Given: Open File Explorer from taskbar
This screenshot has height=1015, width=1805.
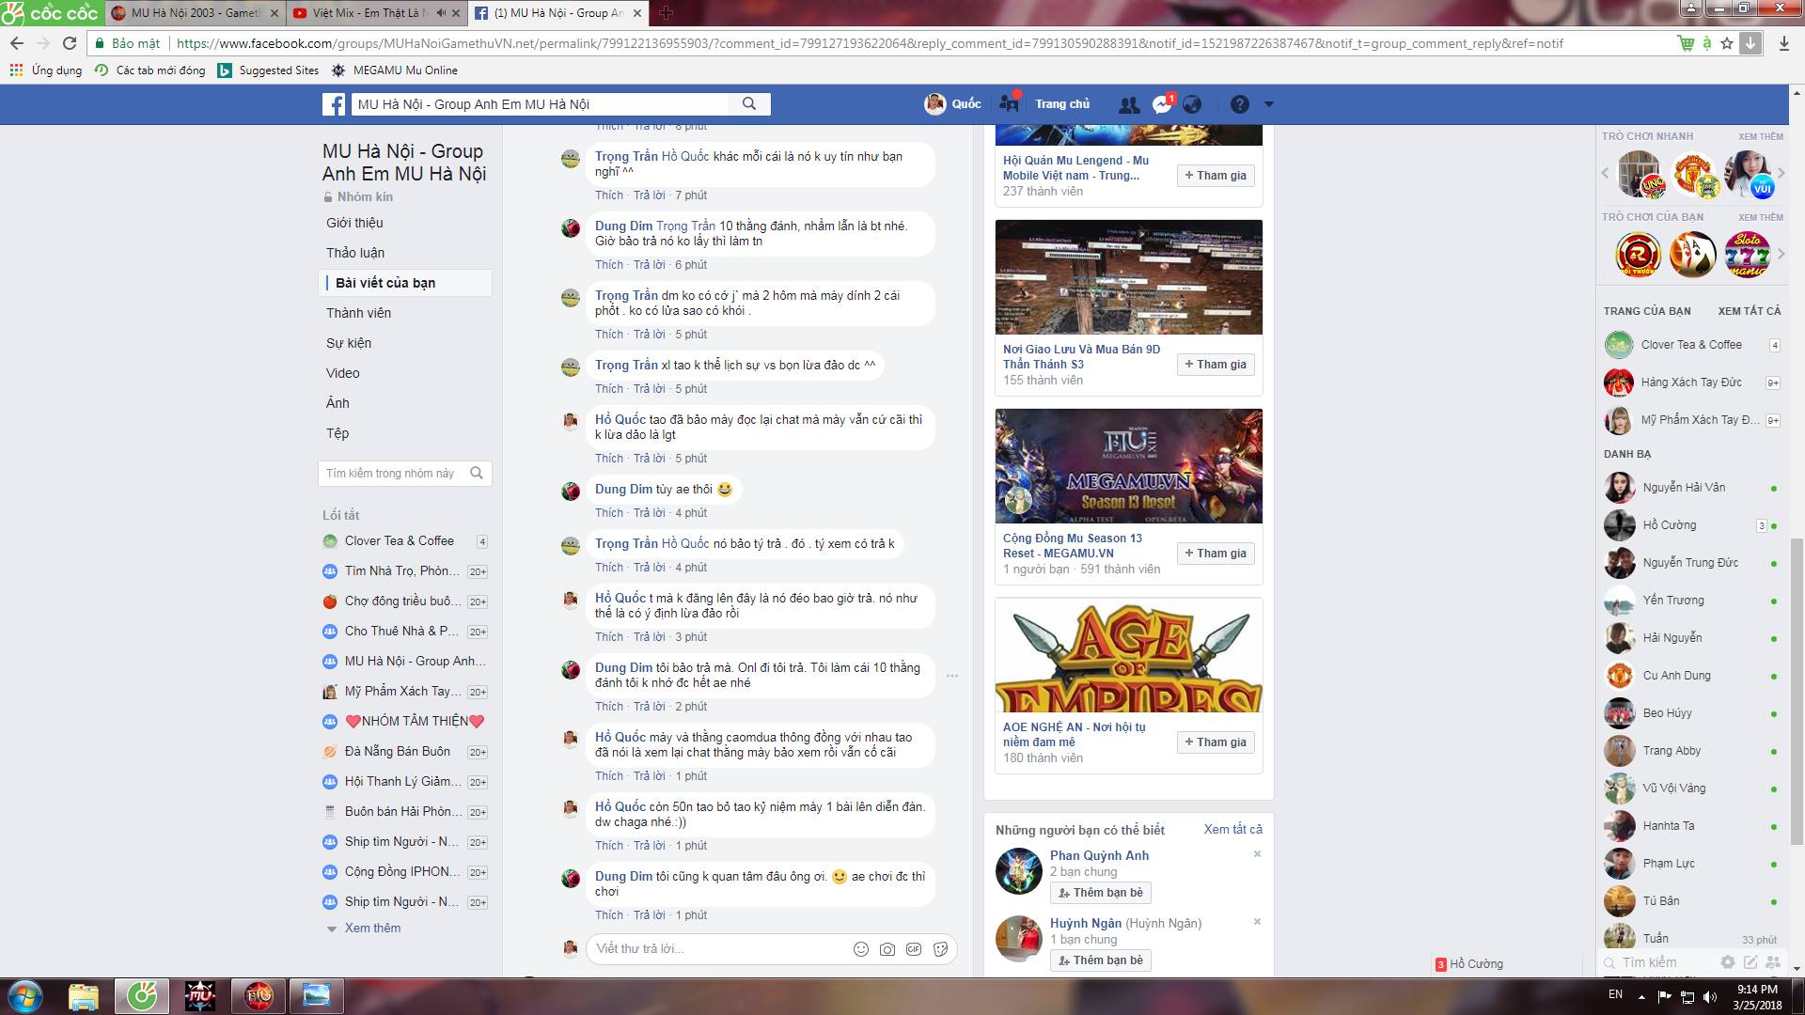Looking at the screenshot, I should coord(84,995).
